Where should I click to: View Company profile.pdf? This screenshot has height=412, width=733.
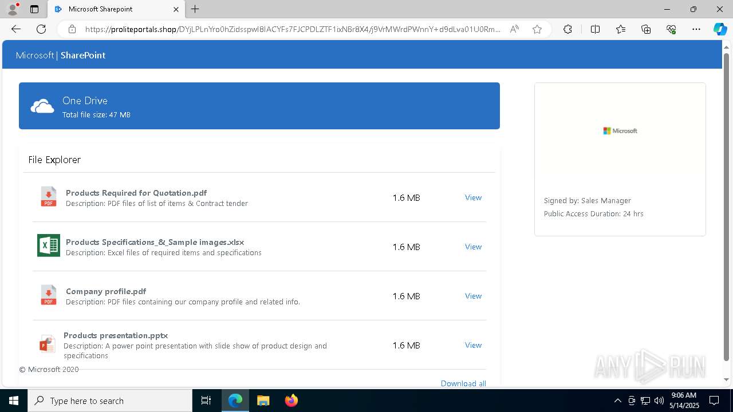(x=473, y=296)
